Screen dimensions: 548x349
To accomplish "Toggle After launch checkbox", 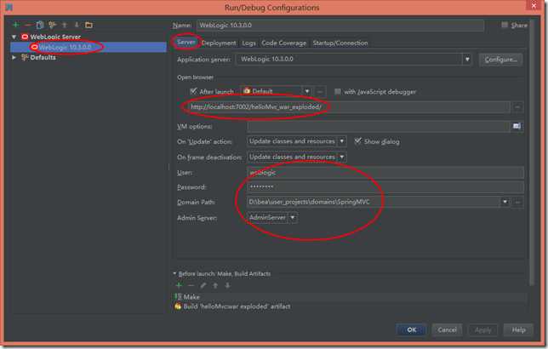I will click(x=193, y=92).
